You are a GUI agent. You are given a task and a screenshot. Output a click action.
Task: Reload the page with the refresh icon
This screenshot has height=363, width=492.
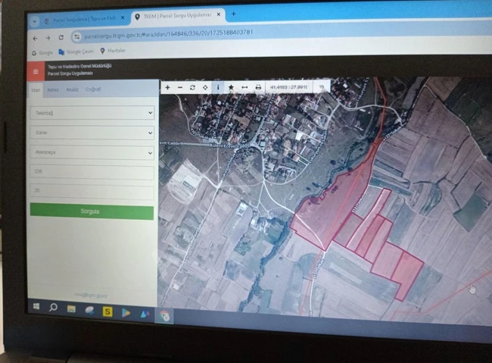(x=61, y=37)
